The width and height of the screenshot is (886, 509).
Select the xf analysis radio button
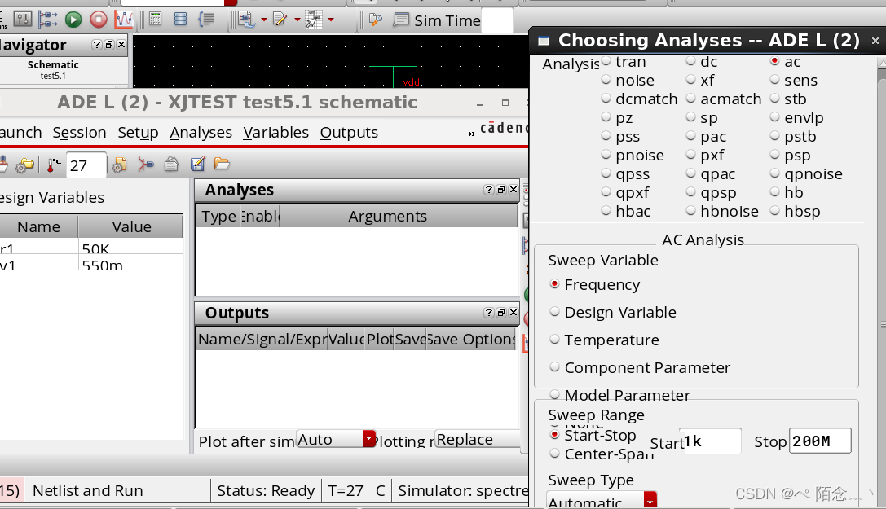click(690, 80)
